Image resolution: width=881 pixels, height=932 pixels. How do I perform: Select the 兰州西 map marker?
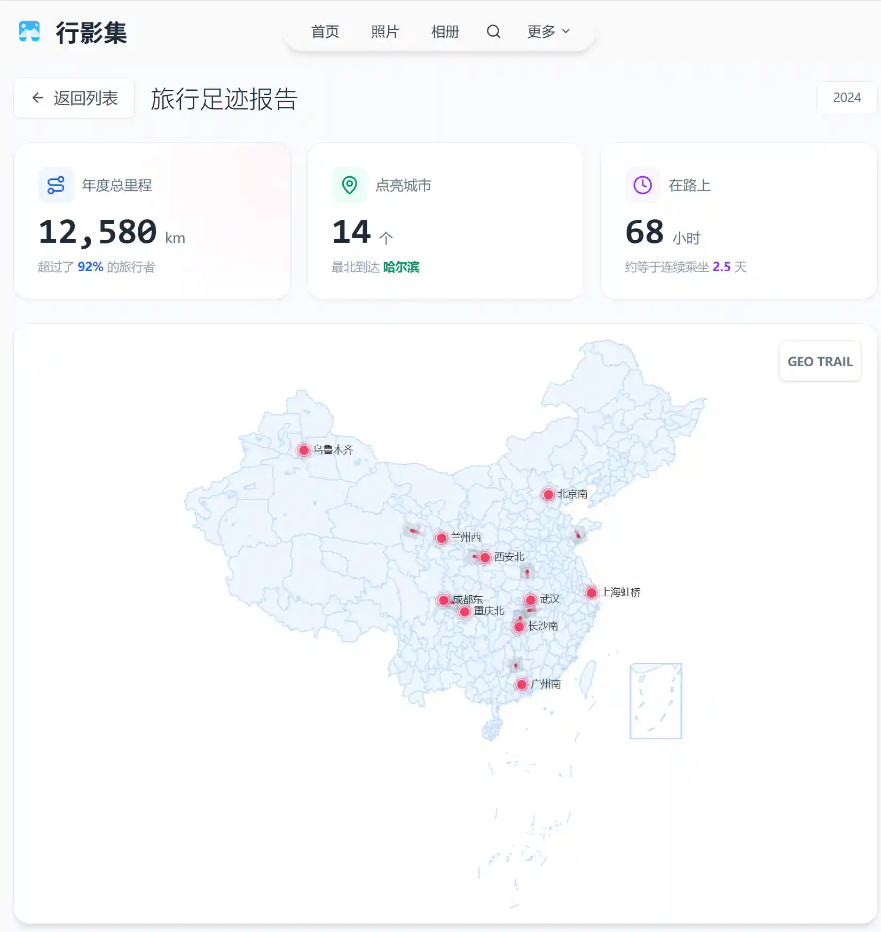442,538
